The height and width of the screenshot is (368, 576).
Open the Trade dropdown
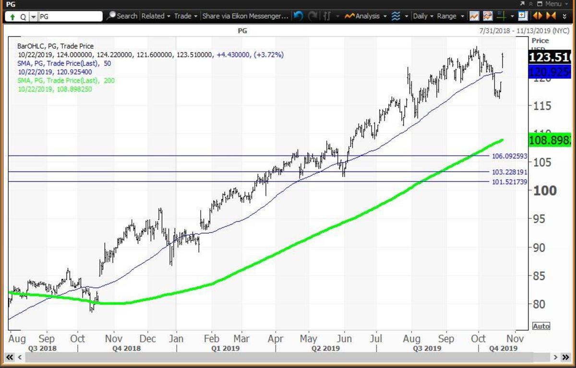tap(186, 16)
